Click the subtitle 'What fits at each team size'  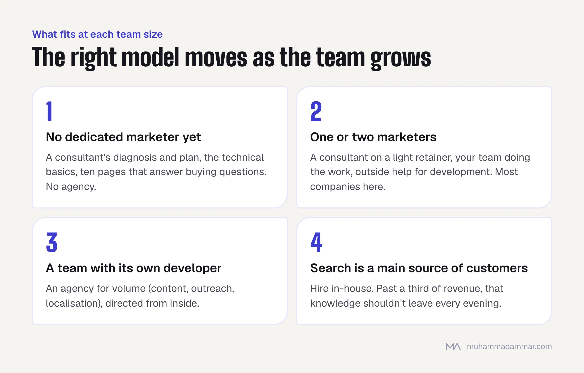[97, 34]
